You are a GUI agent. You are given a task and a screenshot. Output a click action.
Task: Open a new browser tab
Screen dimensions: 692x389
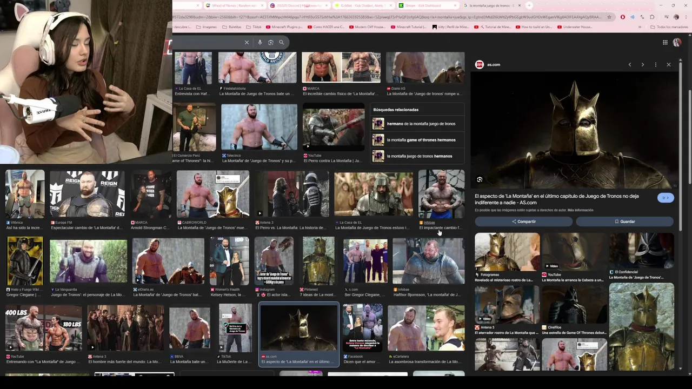529,5
